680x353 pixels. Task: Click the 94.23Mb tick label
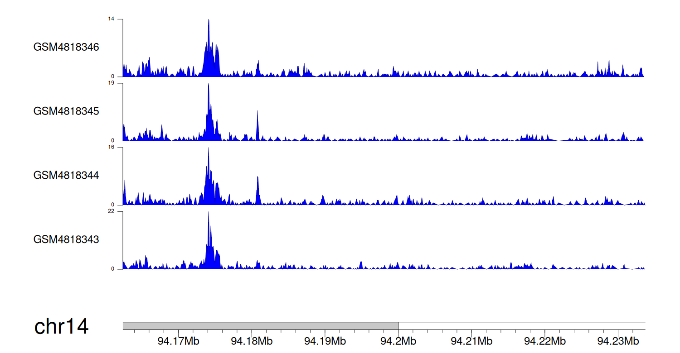click(618, 341)
